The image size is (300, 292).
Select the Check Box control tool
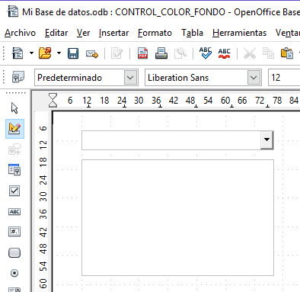coord(14,191)
